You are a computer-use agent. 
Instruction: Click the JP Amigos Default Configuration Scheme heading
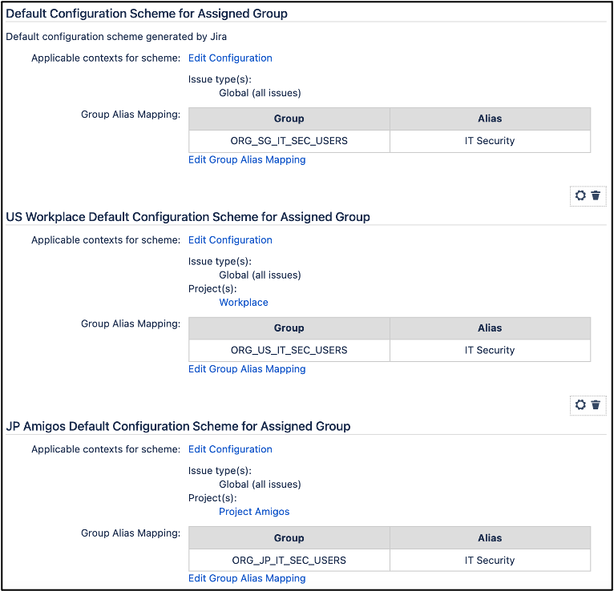tap(178, 426)
